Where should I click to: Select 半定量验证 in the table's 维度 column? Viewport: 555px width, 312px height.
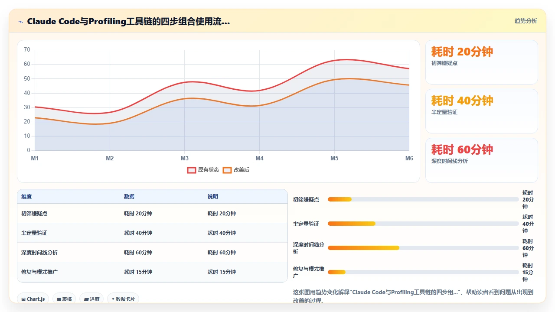point(34,233)
